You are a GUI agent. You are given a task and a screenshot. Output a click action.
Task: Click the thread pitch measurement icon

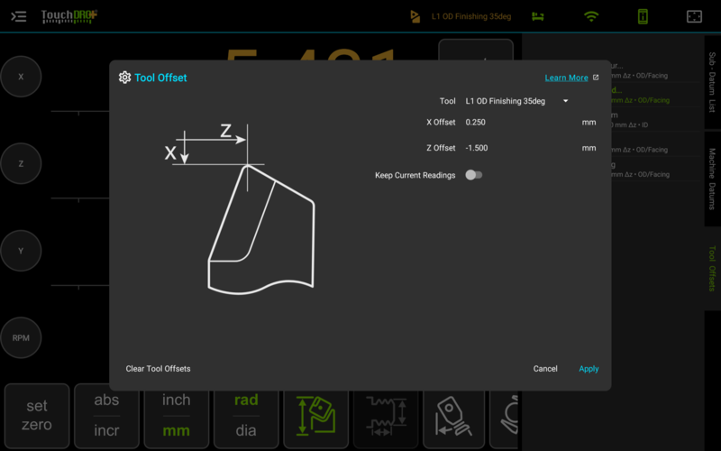coord(386,416)
